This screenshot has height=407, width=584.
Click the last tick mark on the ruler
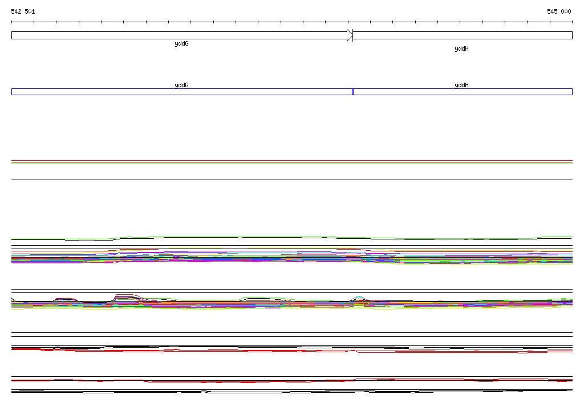(572, 22)
